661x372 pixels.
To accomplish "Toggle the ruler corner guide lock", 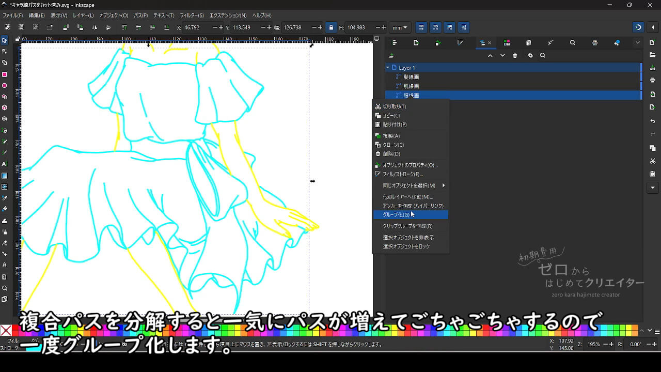I will [18, 39].
